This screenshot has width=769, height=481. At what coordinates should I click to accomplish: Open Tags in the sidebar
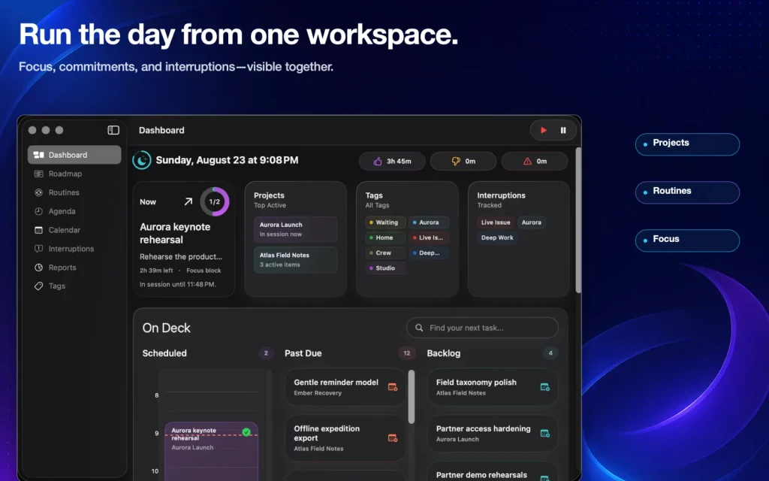coord(74,286)
